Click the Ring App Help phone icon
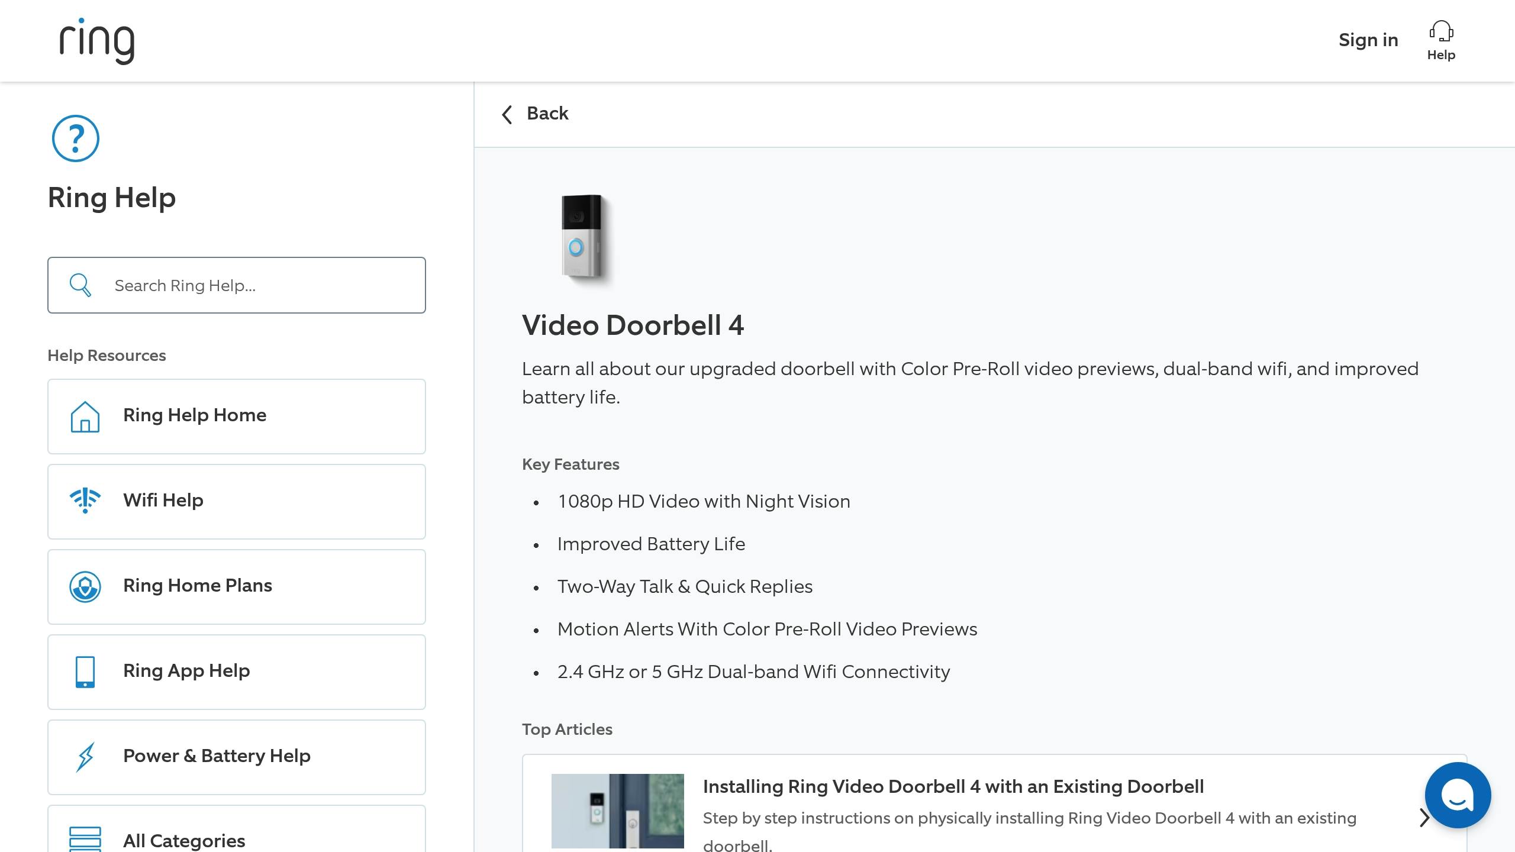1515x852 pixels. 85,672
